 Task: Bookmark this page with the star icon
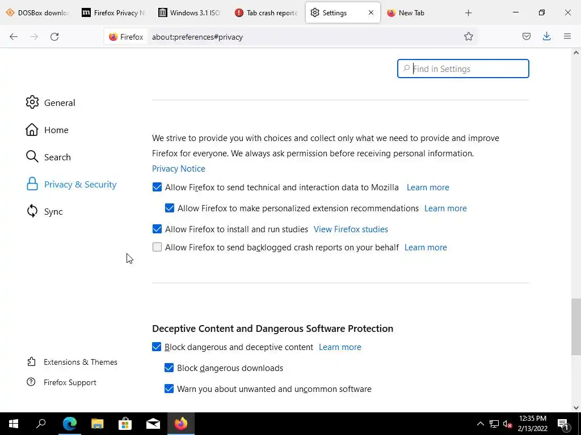point(468,36)
